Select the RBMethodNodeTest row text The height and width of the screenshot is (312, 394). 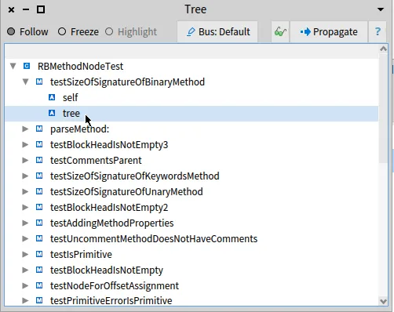pos(80,66)
